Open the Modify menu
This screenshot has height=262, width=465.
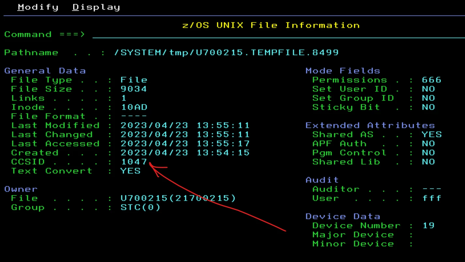(x=38, y=7)
